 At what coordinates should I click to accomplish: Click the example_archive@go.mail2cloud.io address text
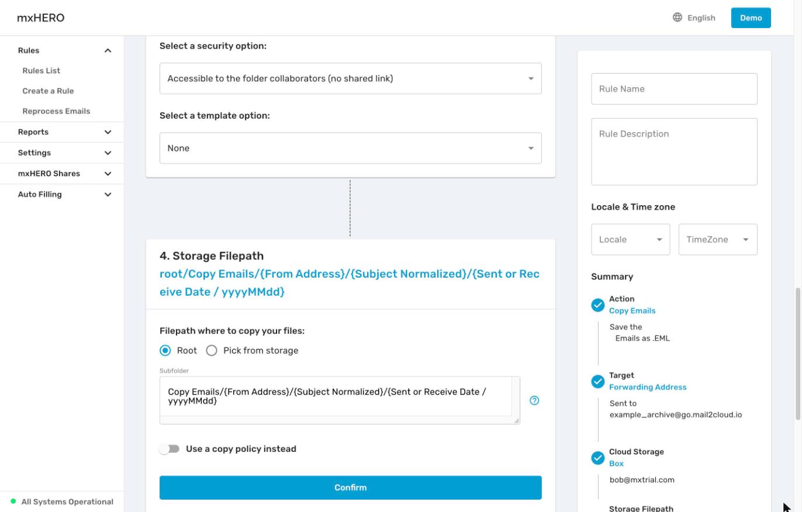(x=676, y=415)
